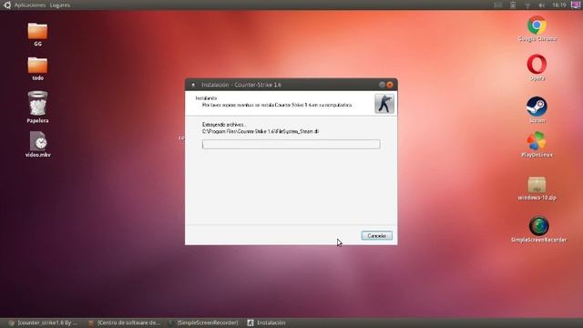Click the 'Instalando' heading in installer
The image size is (583, 328).
pyautogui.click(x=207, y=98)
